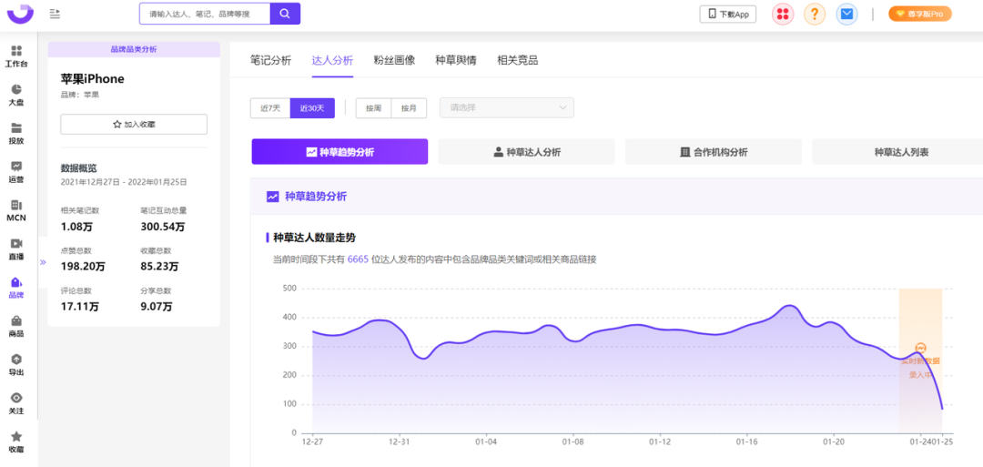Select 种草趋势分析 section button
The height and width of the screenshot is (467, 983).
[339, 152]
